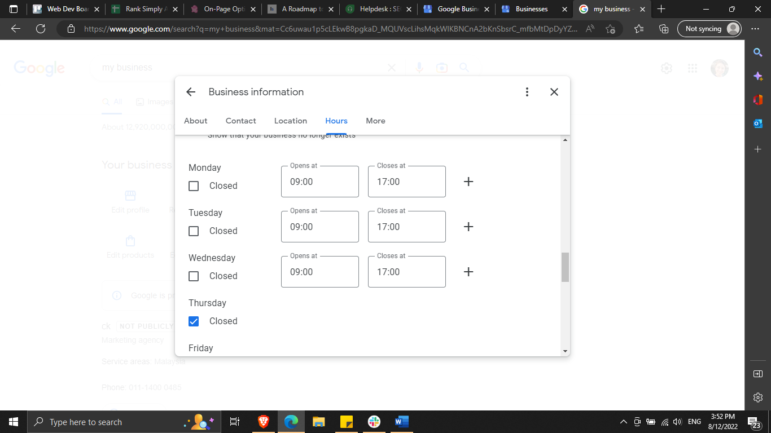The height and width of the screenshot is (433, 771).
Task: Add another hours row for Tuesday
Action: pos(468,227)
